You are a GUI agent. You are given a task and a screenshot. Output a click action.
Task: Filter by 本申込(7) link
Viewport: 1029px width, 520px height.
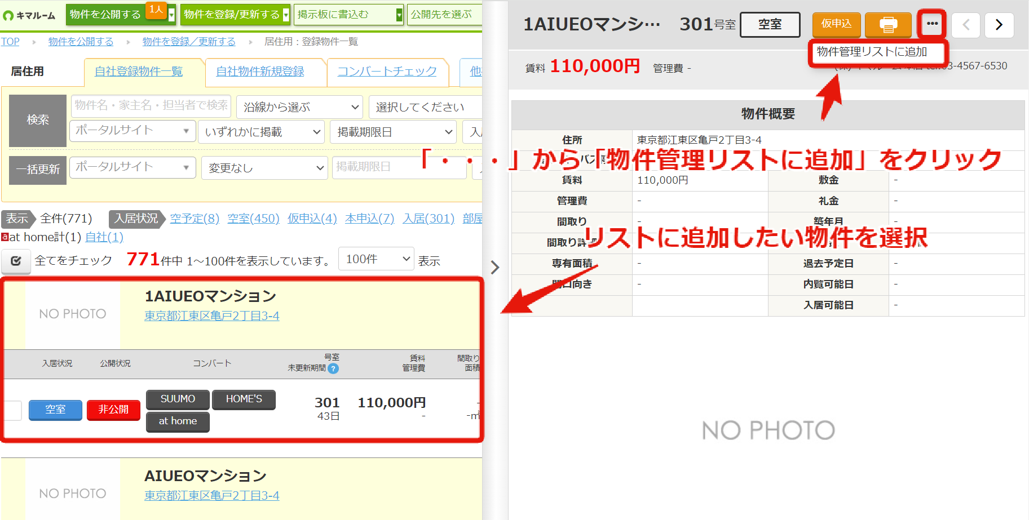tap(370, 219)
